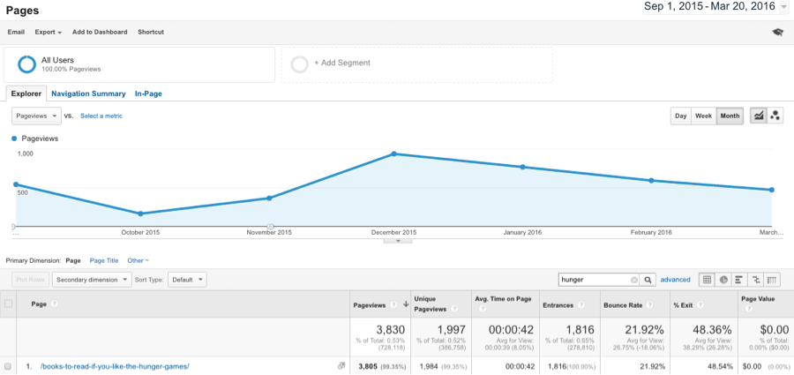Click Shortcut in the report toolbar
794x375 pixels.
point(151,32)
